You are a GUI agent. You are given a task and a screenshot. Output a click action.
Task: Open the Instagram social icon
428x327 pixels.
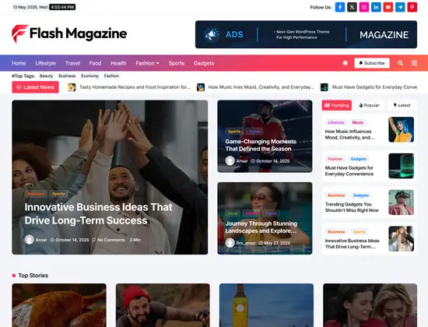(364, 7)
